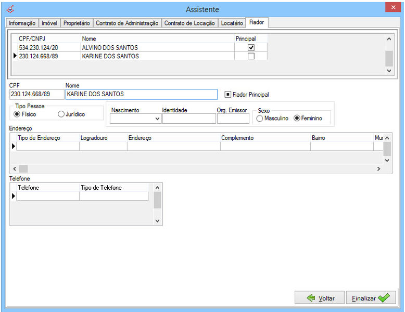The width and height of the screenshot is (405, 312).
Task: Switch to the Locatário tab
Action: click(x=232, y=23)
